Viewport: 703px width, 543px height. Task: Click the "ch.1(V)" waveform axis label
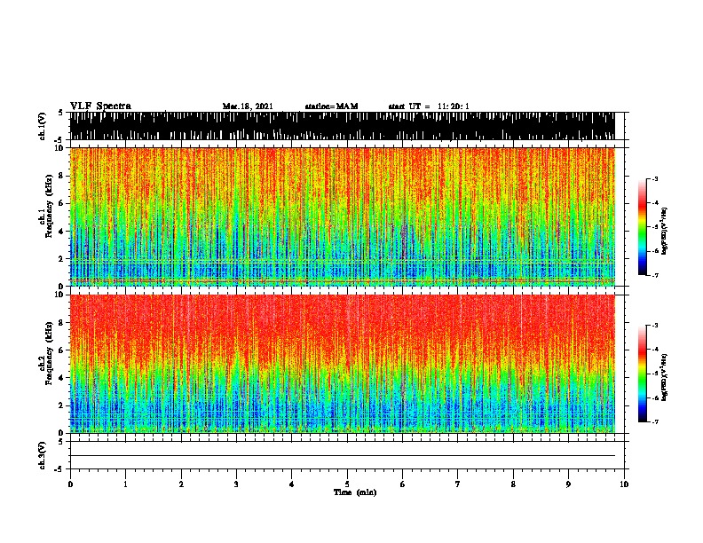(x=43, y=126)
